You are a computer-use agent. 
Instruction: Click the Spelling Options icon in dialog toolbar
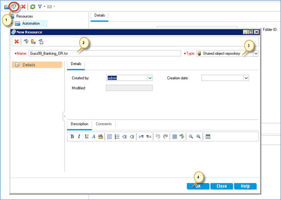41,42
